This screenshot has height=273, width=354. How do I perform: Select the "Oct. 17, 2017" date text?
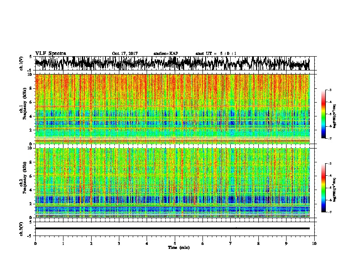125,54
